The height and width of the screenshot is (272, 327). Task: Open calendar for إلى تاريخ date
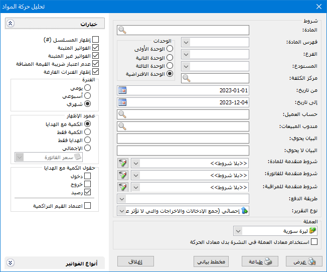coord(122,102)
